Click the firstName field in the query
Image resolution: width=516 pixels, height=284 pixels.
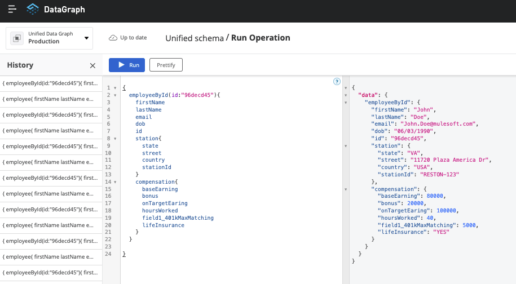pyautogui.click(x=150, y=103)
